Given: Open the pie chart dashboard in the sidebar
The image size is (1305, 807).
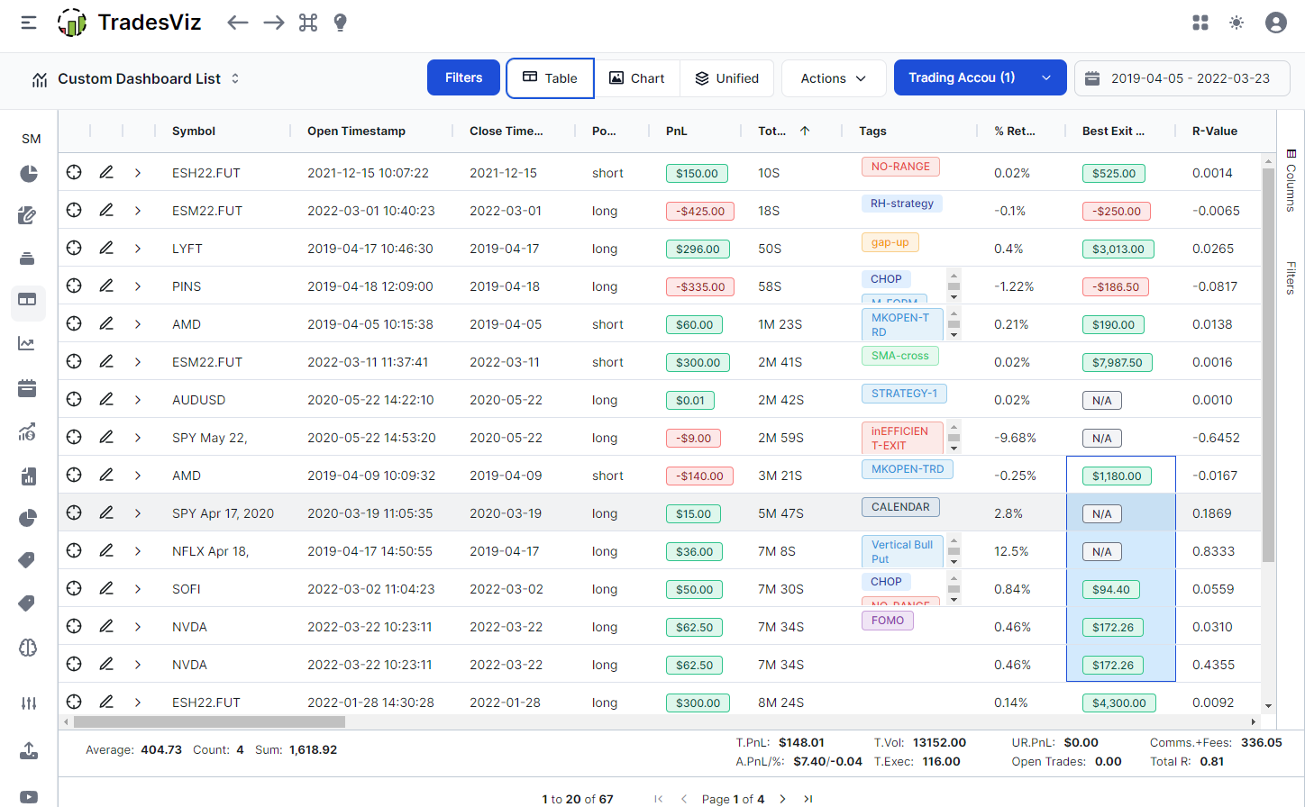Looking at the screenshot, I should [x=28, y=172].
